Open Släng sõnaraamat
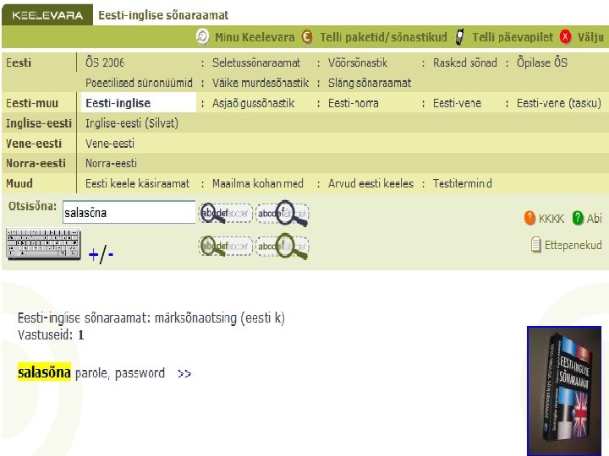Image resolution: width=609 pixels, height=456 pixels. (370, 83)
